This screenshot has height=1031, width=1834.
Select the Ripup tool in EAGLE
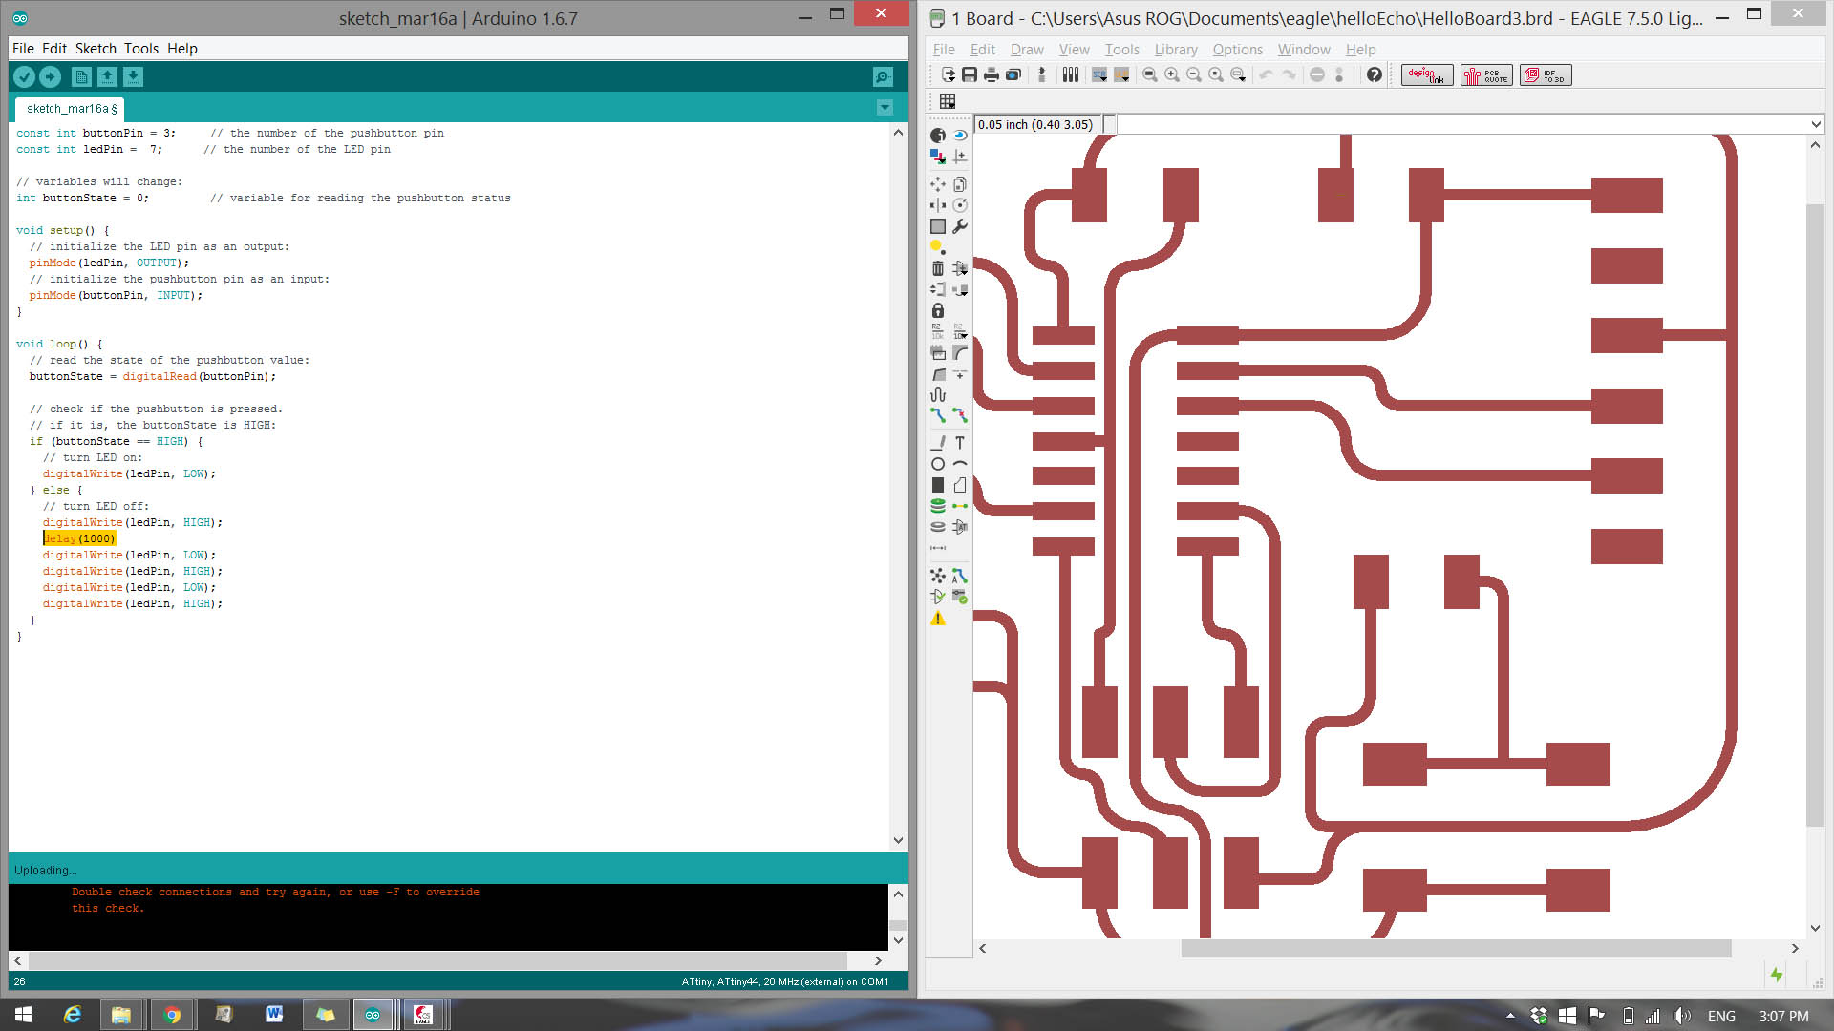(960, 415)
